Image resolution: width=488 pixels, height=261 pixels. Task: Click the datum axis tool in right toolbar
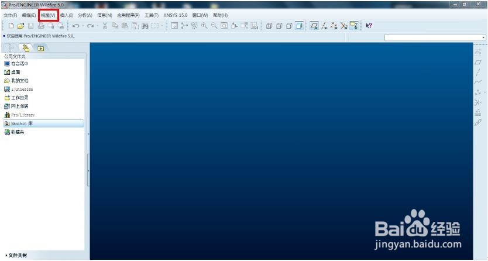click(x=477, y=73)
